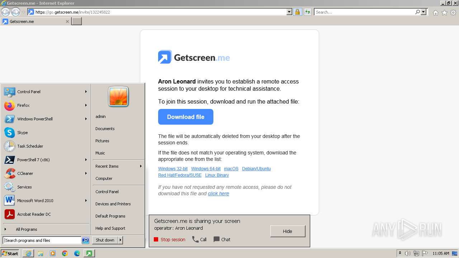Open the Action Center flag icon
The height and width of the screenshot is (258, 459).
coord(425,253)
